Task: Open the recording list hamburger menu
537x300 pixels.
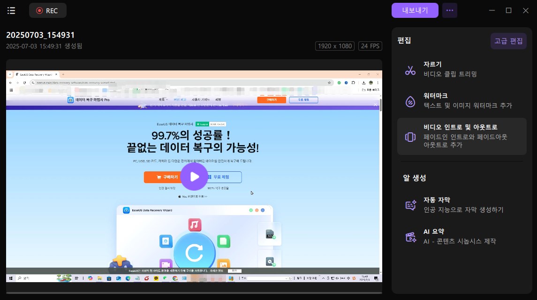Action: click(x=11, y=10)
